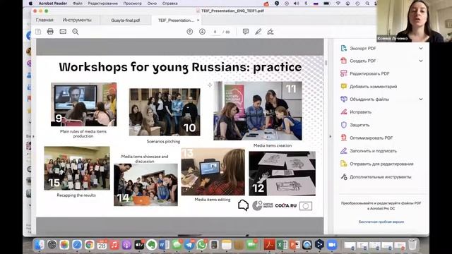Click the Оптимизировать PDF icon
Screen dimensions: 452x254
344,138
